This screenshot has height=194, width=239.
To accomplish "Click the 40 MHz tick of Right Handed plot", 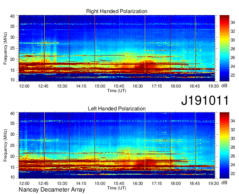I will point(12,16).
